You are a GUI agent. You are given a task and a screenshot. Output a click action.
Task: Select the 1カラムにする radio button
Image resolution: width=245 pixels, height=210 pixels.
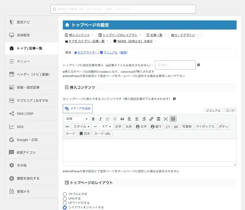pyautogui.click(x=65, y=194)
